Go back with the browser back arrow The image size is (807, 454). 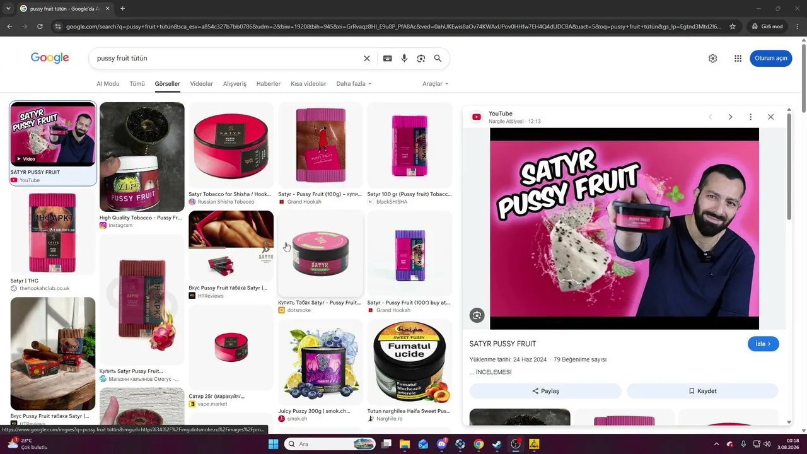[x=9, y=26]
